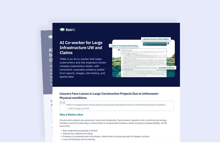Click the 'AI Co-worker for Large Infrastructure UW and Claims' heading
Viewport: 220px width, 144px height.
tap(81, 48)
